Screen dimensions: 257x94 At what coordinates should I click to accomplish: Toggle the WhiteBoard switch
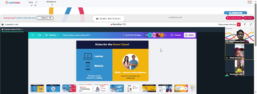51,5
